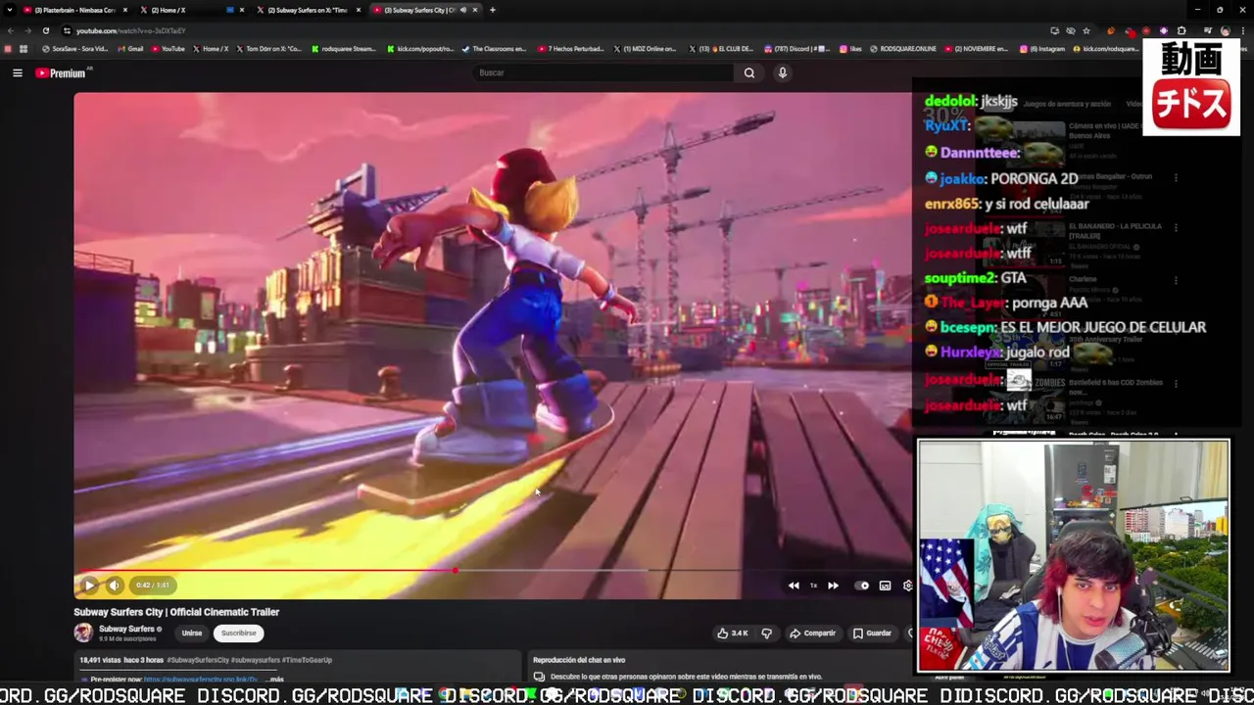Expand description with ...más
Image resolution: width=1254 pixels, height=705 pixels.
click(x=274, y=679)
